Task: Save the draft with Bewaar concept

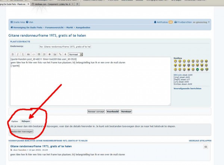Action: coord(96,111)
